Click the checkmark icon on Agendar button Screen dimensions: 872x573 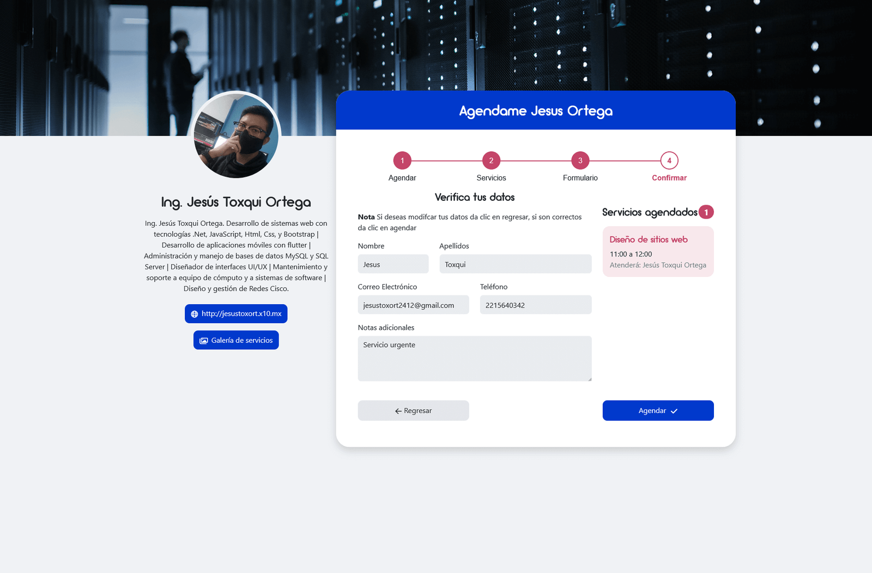(674, 411)
